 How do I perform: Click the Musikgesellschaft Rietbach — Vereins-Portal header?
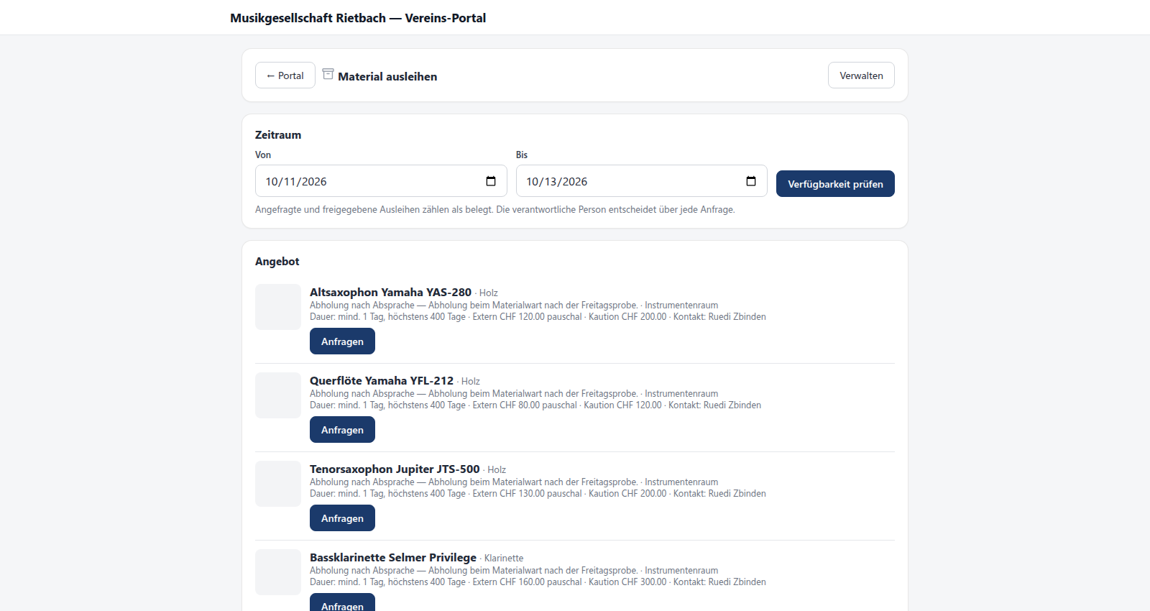(x=358, y=18)
